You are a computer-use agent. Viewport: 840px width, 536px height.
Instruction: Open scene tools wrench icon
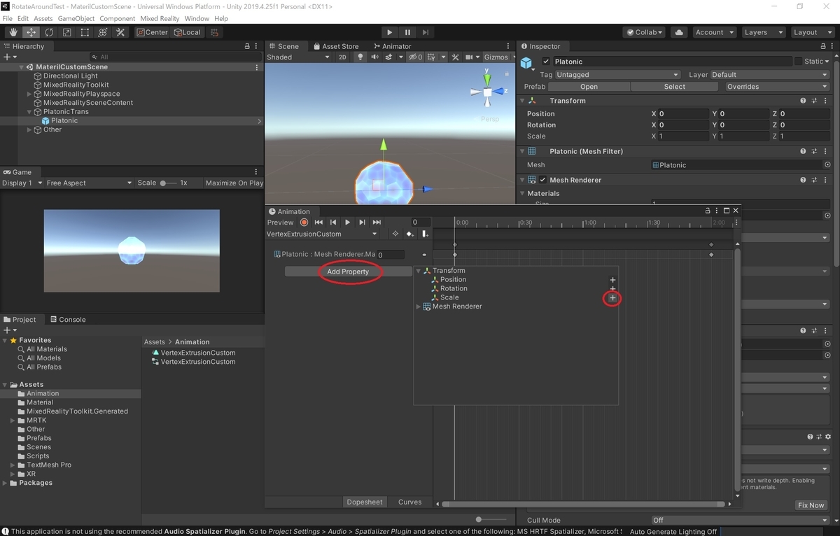(x=454, y=57)
